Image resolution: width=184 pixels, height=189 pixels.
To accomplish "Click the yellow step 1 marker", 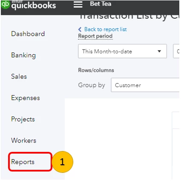I will pyautogui.click(x=63, y=162).
